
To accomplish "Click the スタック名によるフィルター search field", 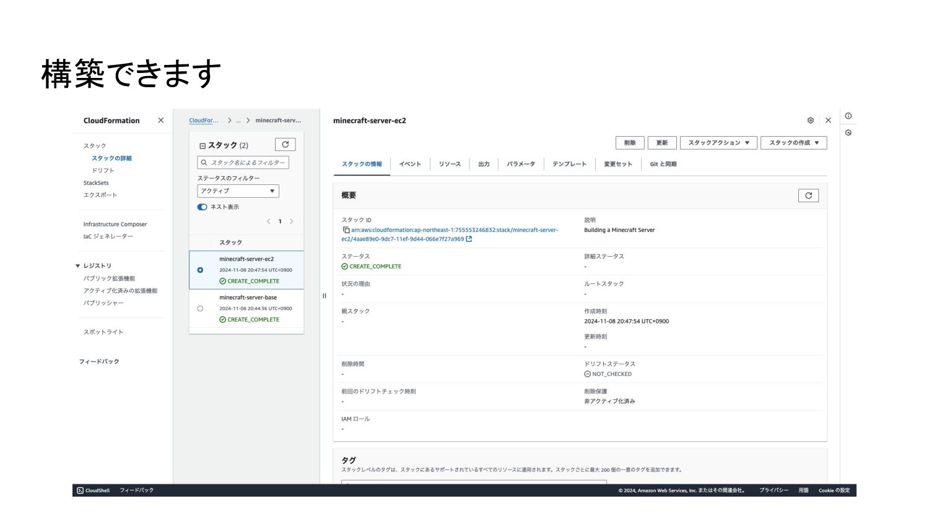I will tap(243, 163).
